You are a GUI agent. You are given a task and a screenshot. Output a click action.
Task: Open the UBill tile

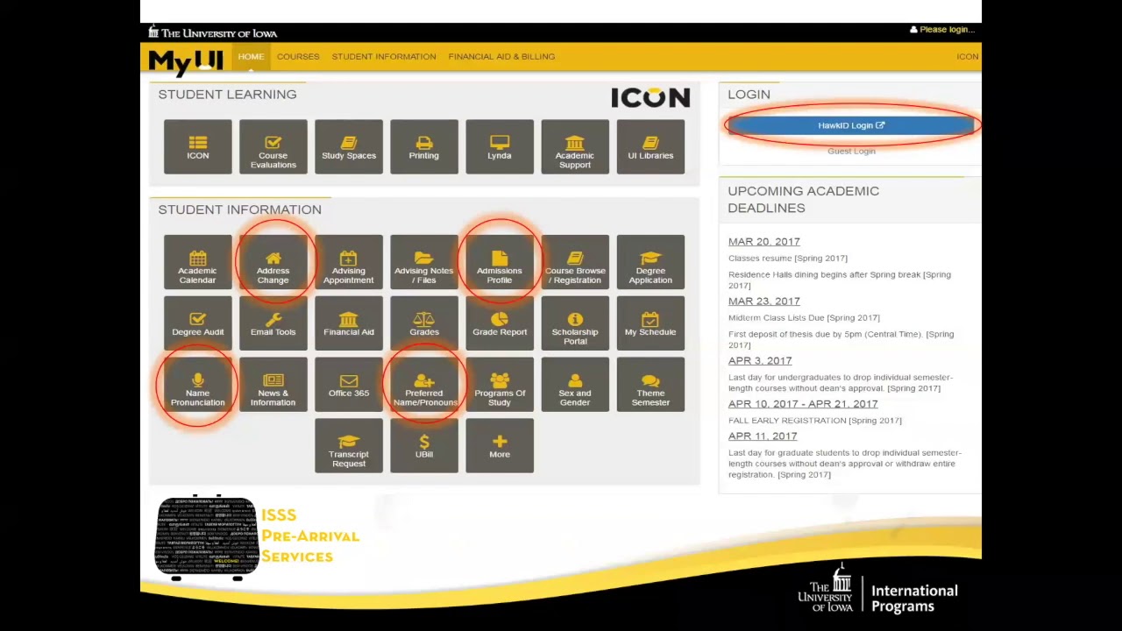click(x=424, y=446)
